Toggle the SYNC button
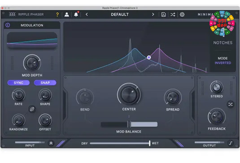 point(18,83)
